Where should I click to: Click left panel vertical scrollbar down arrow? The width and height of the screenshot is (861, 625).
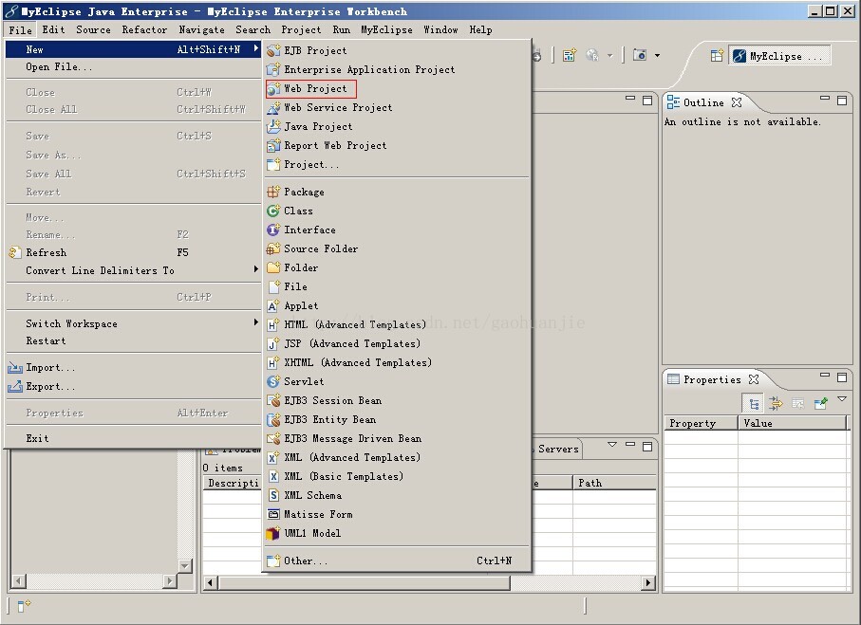click(x=184, y=565)
